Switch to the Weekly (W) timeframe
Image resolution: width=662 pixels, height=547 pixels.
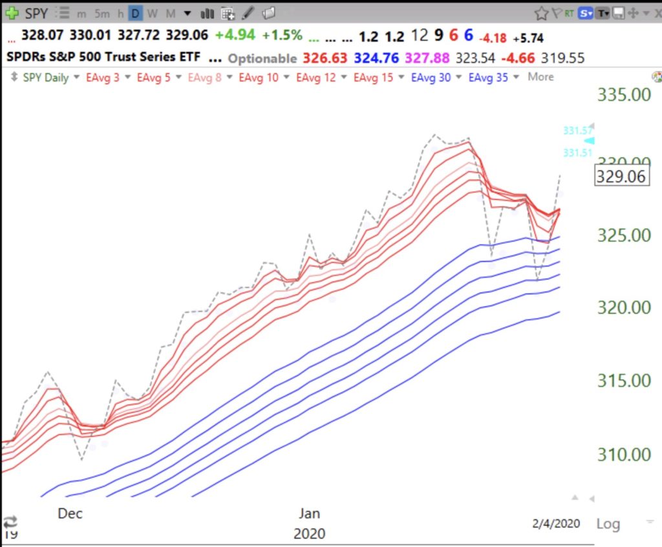click(152, 13)
